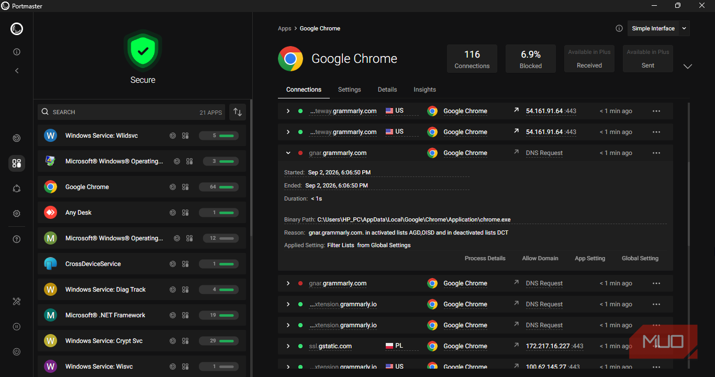Go to Apps in the breadcrumb
Image resolution: width=715 pixels, height=377 pixels.
pos(285,28)
